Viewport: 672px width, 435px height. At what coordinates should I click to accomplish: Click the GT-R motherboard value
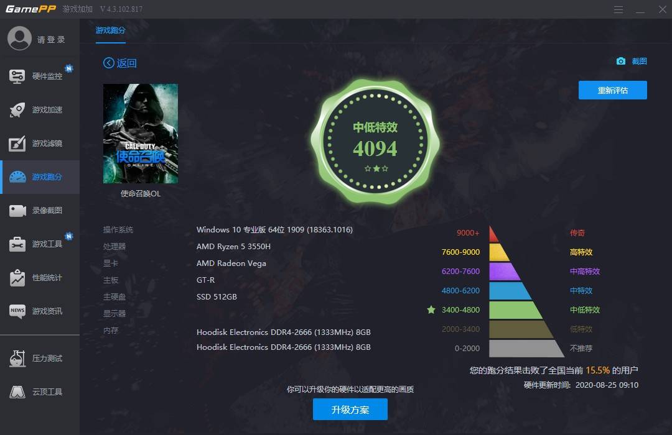click(x=206, y=280)
